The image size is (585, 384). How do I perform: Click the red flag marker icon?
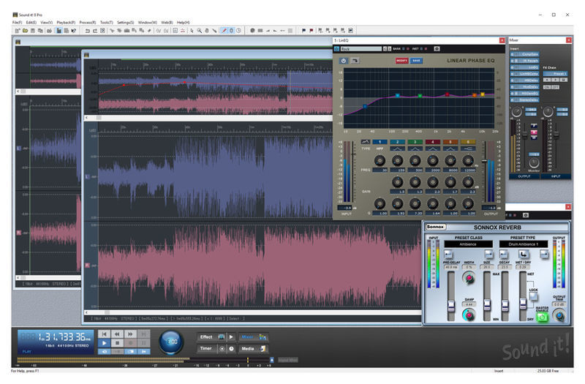pyautogui.click(x=312, y=31)
